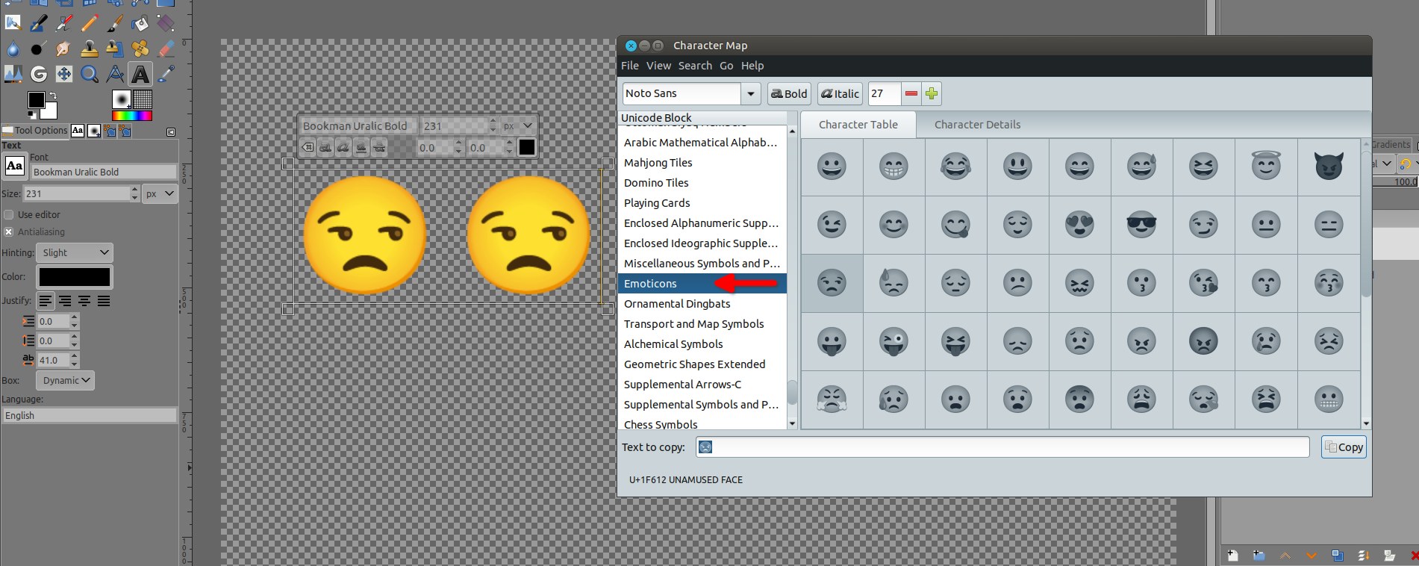Toggle underline in on-canvas text toolbar
This screenshot has width=1419, height=566.
(361, 147)
